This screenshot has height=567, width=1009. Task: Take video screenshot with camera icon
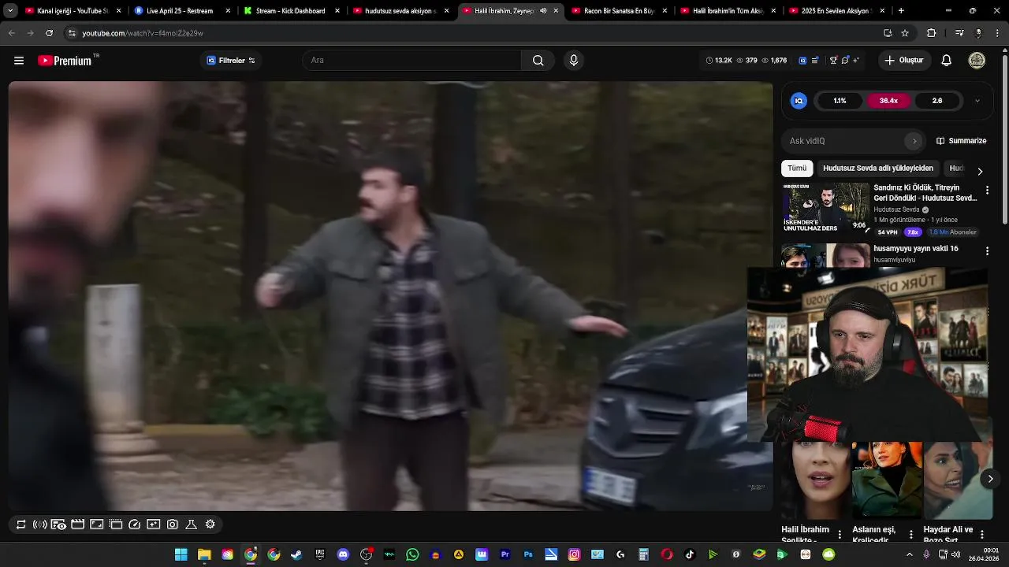(172, 524)
